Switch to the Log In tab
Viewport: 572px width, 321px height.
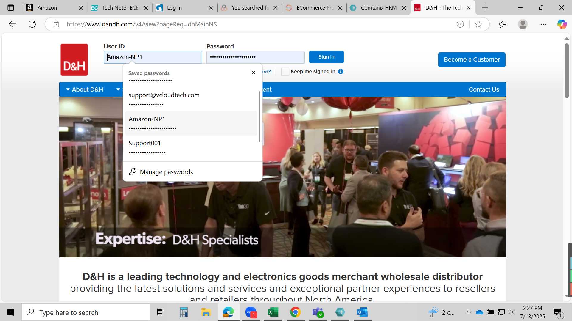[x=184, y=8]
